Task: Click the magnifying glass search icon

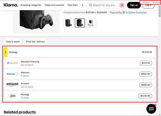Action: 90,5
